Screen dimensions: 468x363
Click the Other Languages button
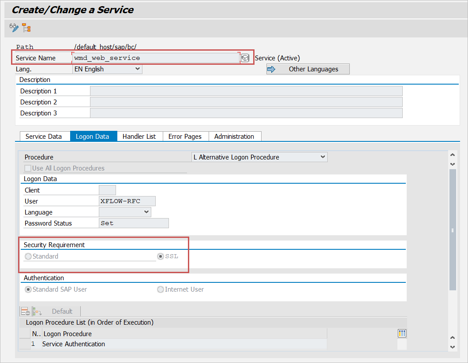308,69
